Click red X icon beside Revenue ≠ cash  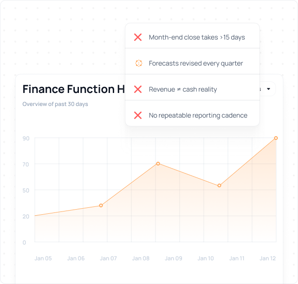pyautogui.click(x=138, y=89)
